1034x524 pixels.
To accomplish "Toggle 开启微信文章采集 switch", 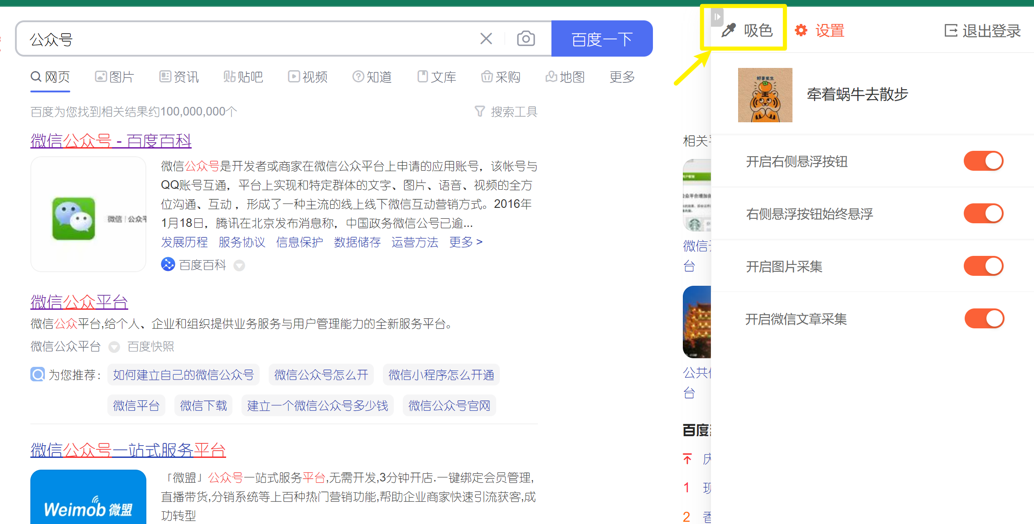I will tap(984, 318).
